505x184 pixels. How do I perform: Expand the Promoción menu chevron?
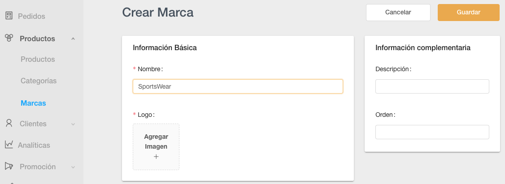(73, 167)
